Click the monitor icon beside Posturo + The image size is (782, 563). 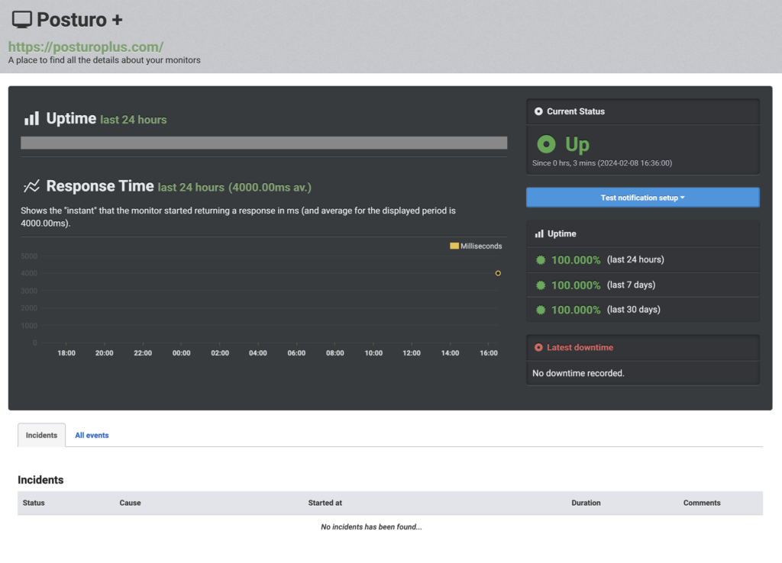pos(22,20)
